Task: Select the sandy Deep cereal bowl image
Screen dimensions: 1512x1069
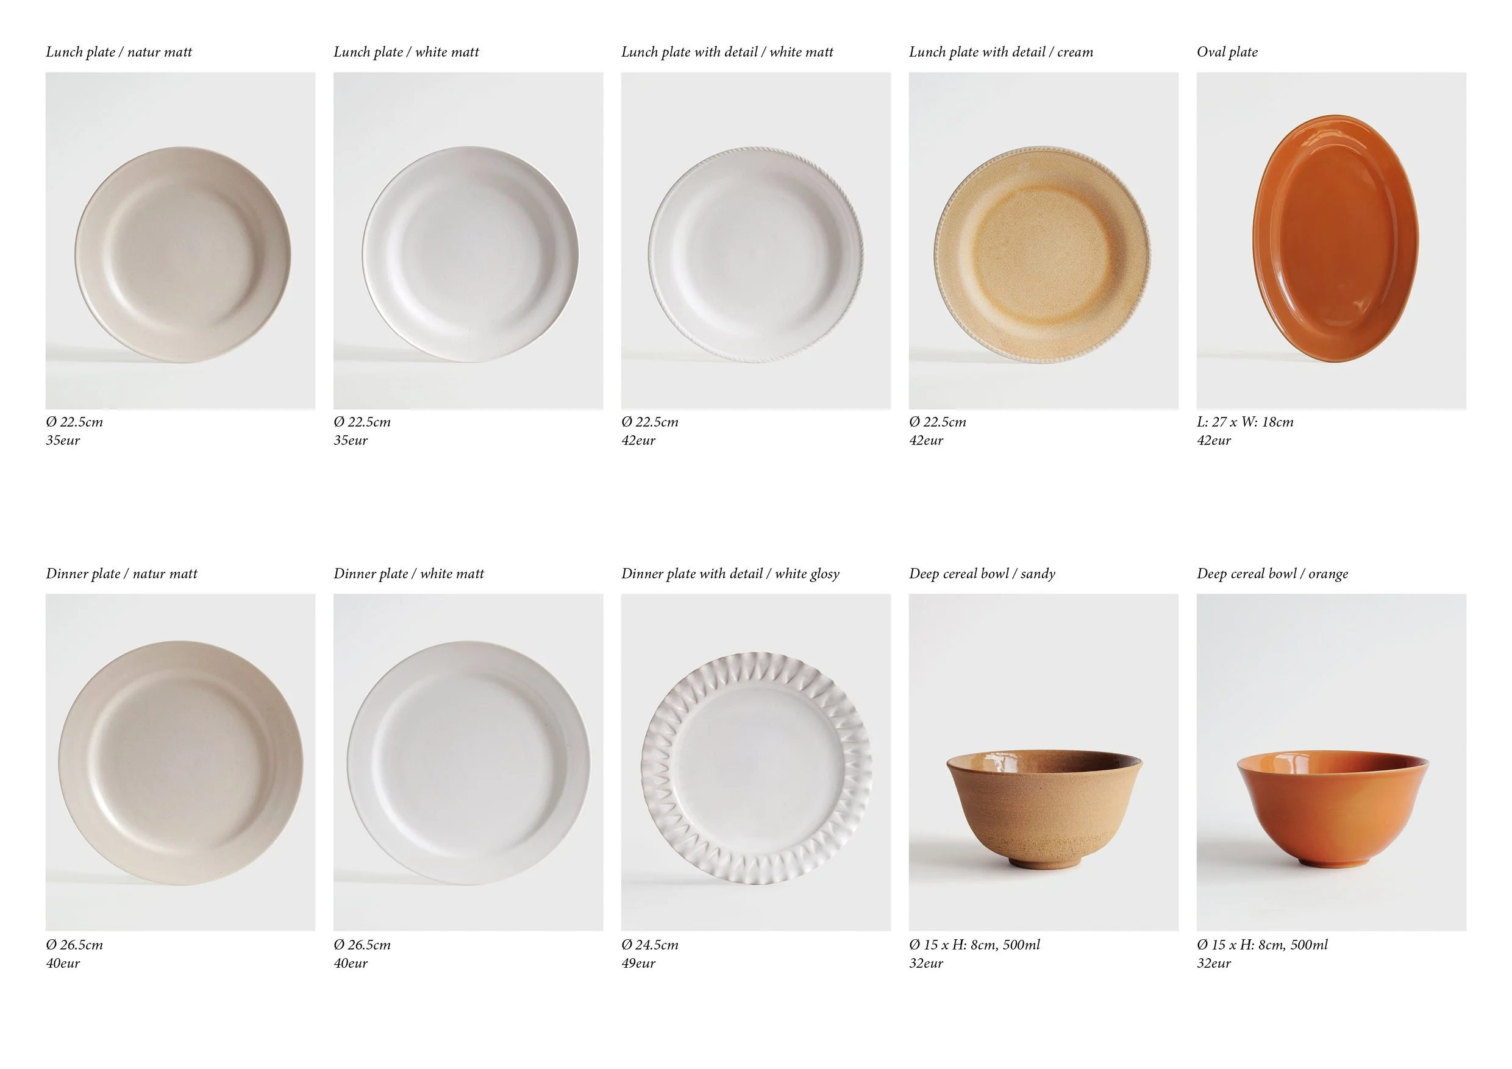Action: pyautogui.click(x=1044, y=762)
